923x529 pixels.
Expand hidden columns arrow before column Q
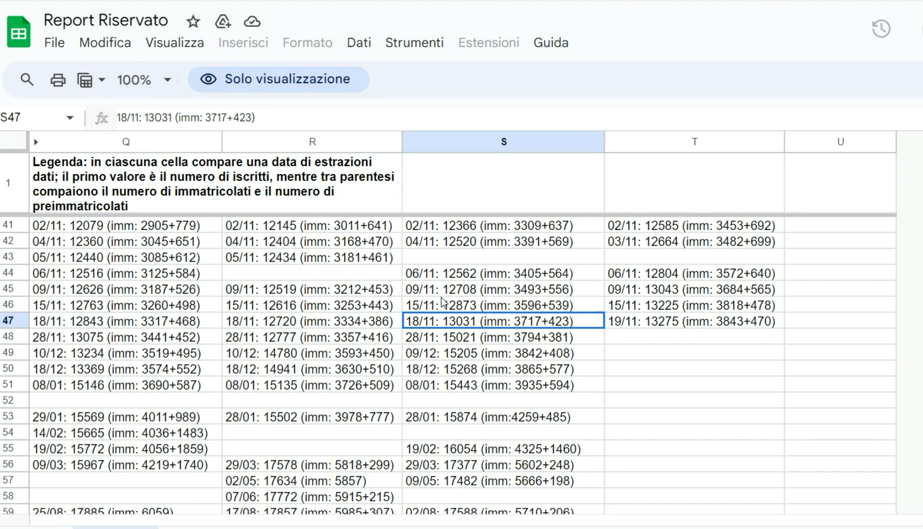(x=36, y=142)
